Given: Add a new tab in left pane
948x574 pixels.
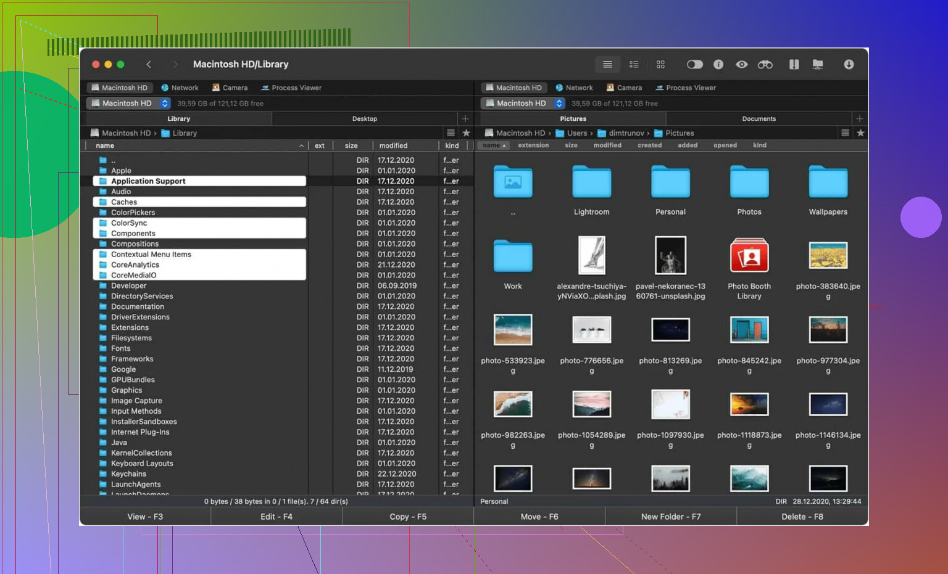Looking at the screenshot, I should click(x=465, y=119).
